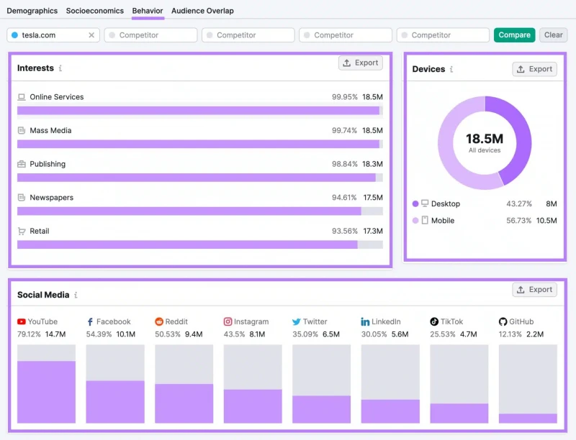Open the Demographics tab

point(32,11)
